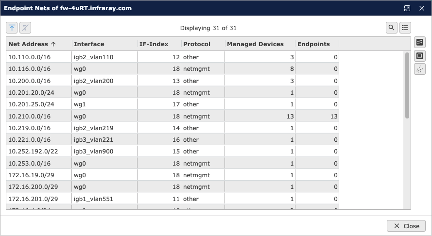
Task: Click the top side-panel settings icon
Action: pos(420,42)
